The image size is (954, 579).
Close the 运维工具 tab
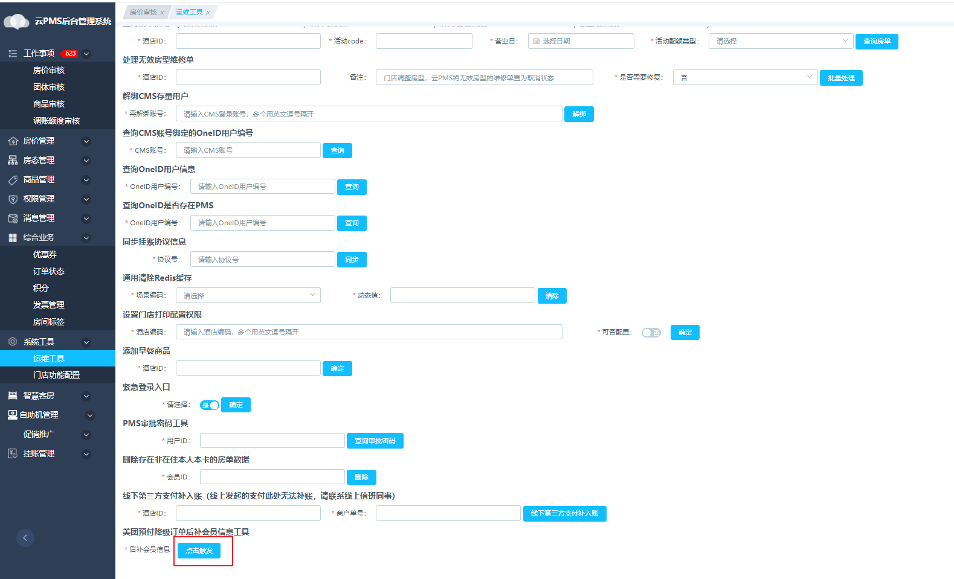208,13
